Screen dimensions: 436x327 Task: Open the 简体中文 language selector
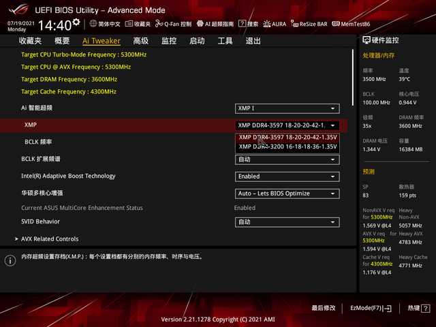pos(104,23)
